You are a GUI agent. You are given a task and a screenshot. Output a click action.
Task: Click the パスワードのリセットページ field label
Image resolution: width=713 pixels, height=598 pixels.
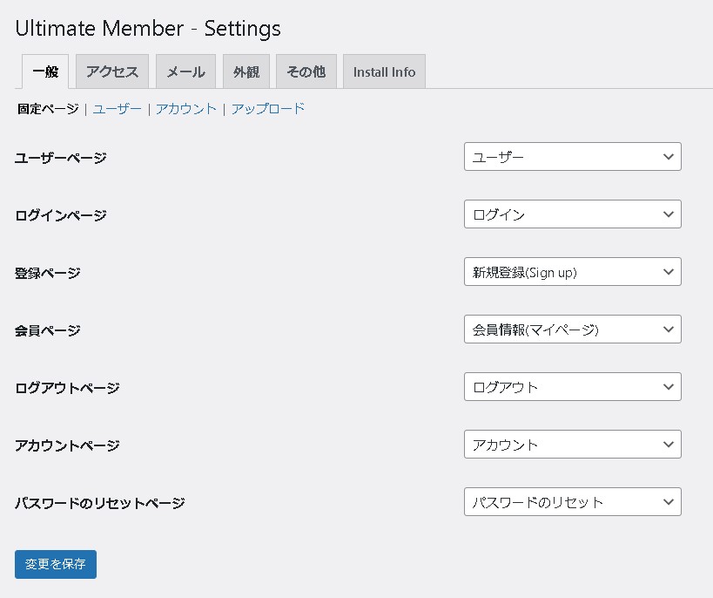point(100,503)
